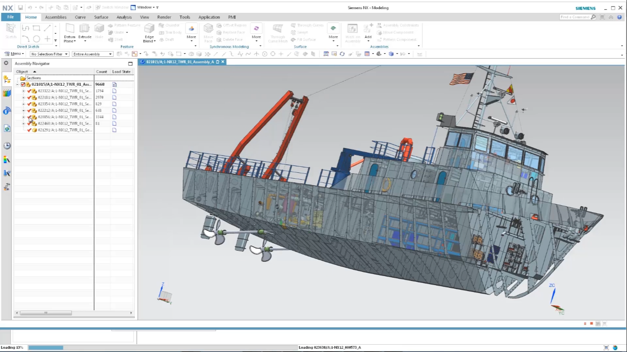The height and width of the screenshot is (352, 627).
Task: Click the resource bar settings gear icon
Action: (x=6, y=63)
